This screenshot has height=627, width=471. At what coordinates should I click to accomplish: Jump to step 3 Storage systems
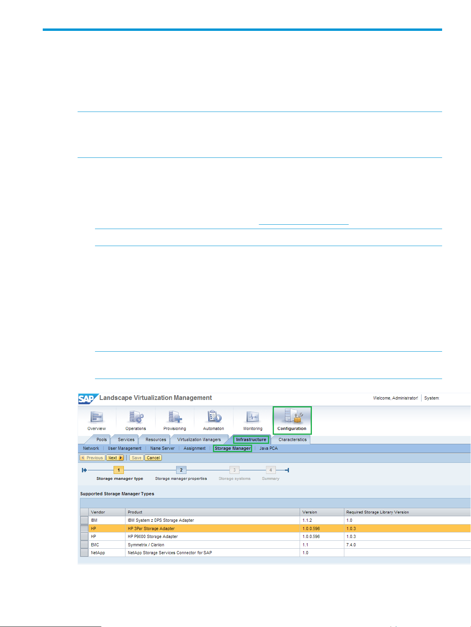[x=234, y=470]
